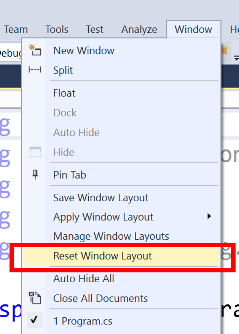
Task: Click the orange toolbar icon beside the menu
Action: [x=224, y=51]
